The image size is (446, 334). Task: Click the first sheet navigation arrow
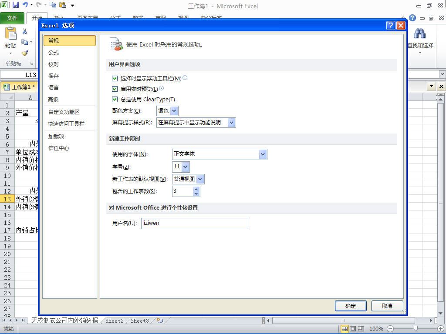pos(4,321)
